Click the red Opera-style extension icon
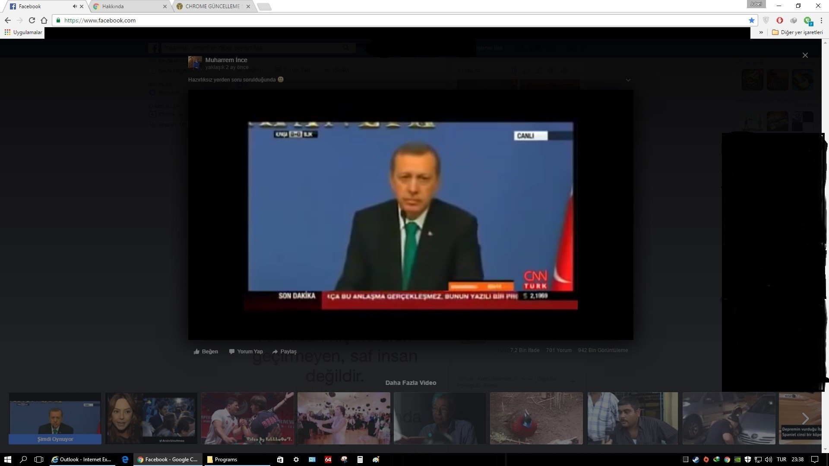 (779, 20)
